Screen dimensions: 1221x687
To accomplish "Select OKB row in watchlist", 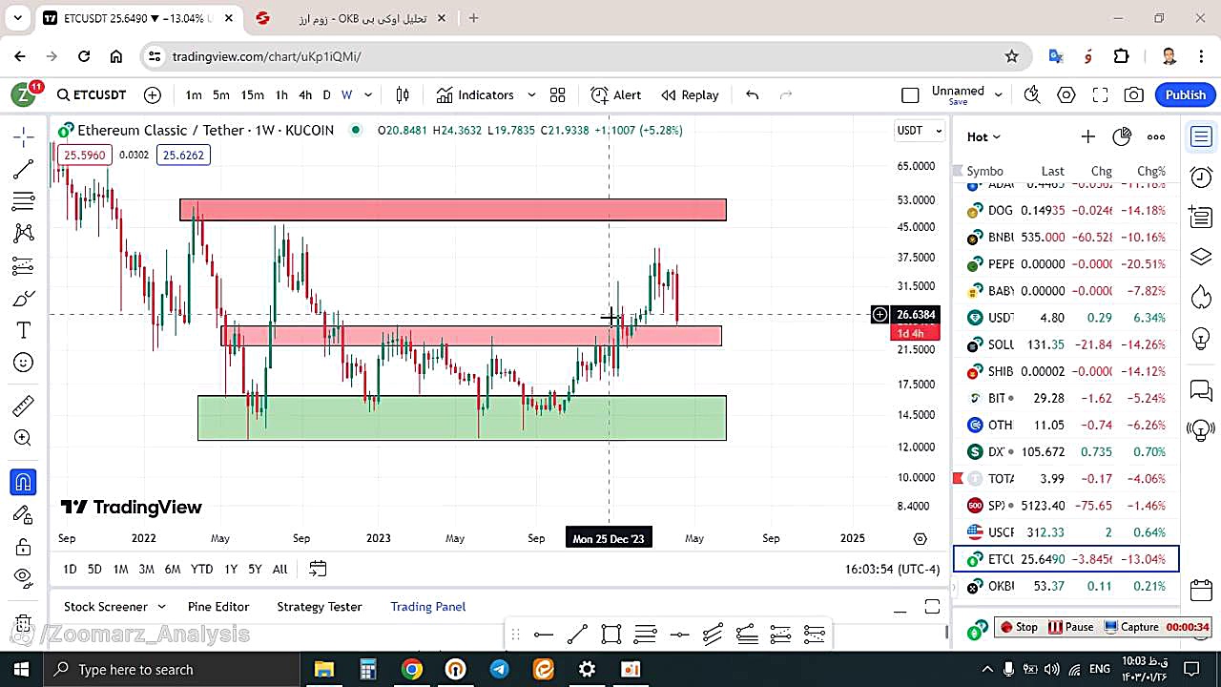I will (x=1066, y=586).
